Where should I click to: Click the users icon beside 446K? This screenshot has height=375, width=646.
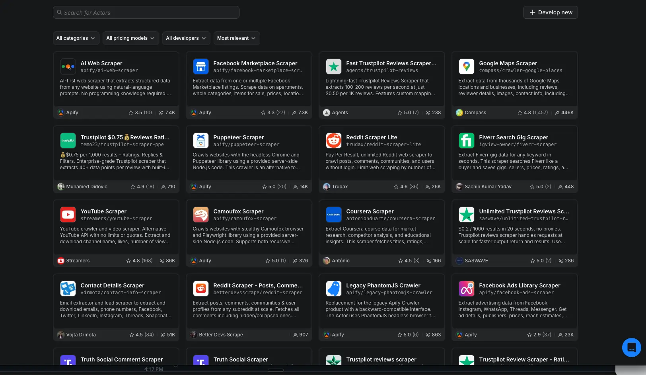557,113
